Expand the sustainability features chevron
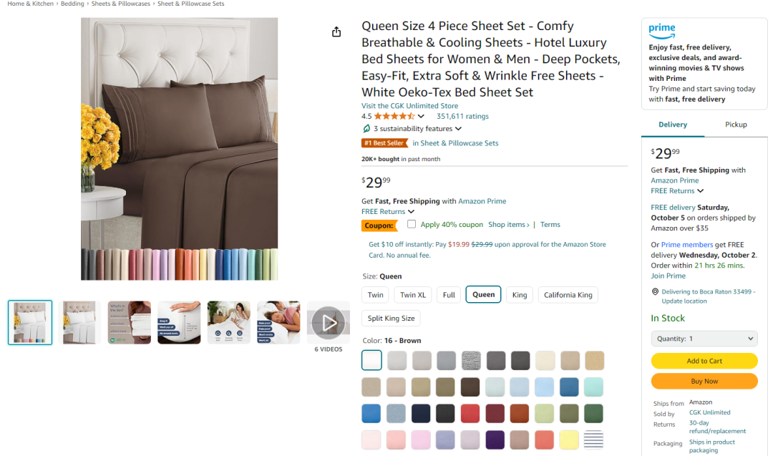The image size is (773, 456). tap(459, 129)
